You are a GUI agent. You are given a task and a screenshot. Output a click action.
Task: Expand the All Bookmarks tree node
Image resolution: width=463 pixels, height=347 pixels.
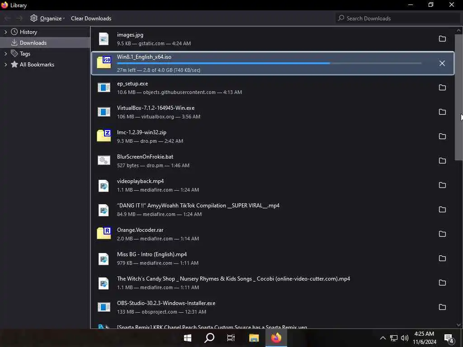(x=5, y=65)
